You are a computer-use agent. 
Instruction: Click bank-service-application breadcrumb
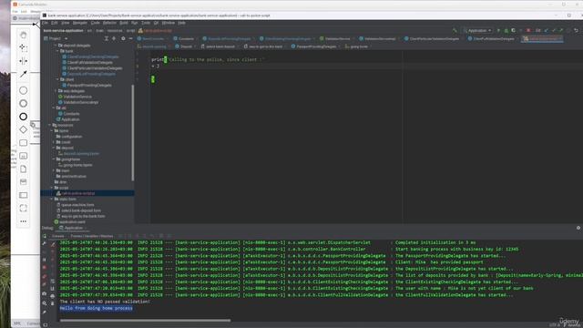pyautogui.click(x=63, y=30)
